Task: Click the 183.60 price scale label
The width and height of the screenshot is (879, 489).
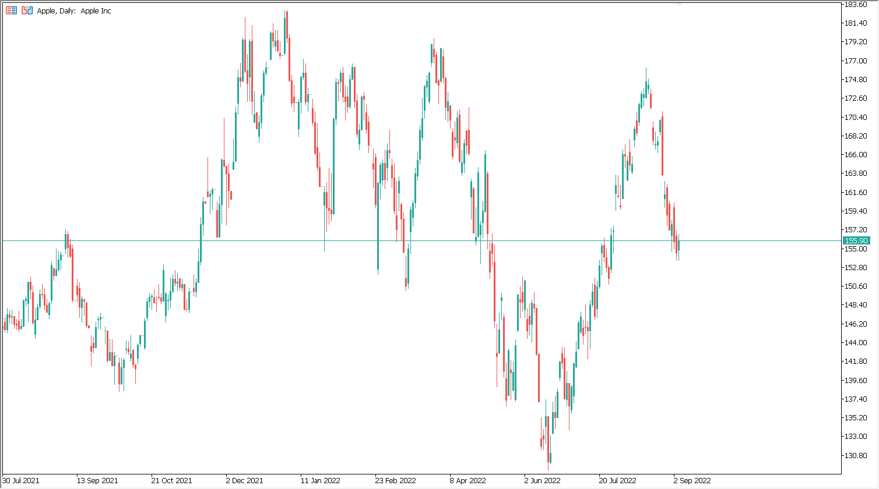Action: 856,4
